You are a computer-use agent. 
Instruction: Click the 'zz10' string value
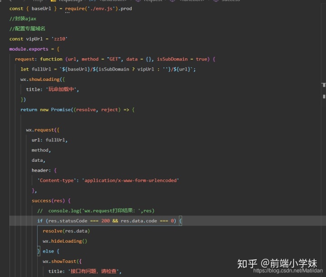(59, 39)
